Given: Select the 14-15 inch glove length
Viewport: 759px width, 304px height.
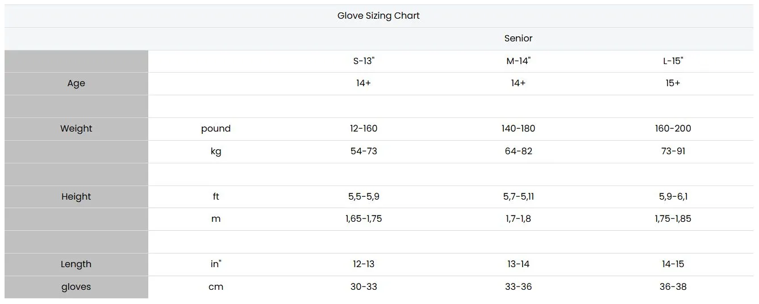Looking at the screenshot, I should pyautogui.click(x=673, y=264).
